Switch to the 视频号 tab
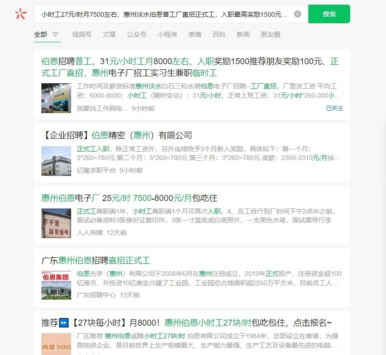Screen dimensions: 386x355 tap(82, 34)
